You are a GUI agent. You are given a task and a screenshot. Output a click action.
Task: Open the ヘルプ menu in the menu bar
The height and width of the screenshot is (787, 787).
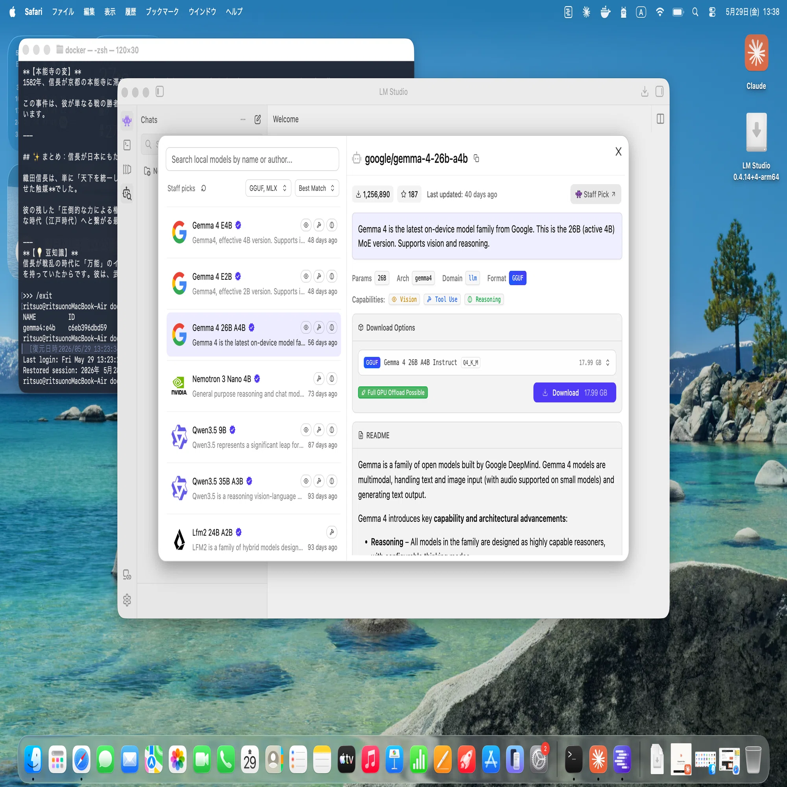(x=234, y=12)
